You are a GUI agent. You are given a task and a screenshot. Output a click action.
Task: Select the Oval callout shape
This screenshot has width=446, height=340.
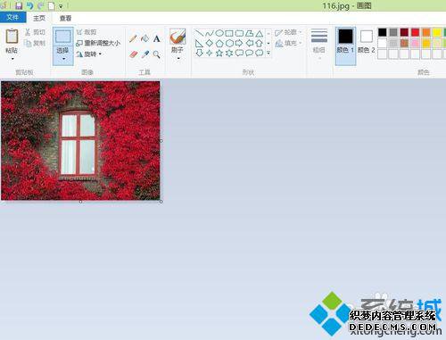[x=250, y=54]
